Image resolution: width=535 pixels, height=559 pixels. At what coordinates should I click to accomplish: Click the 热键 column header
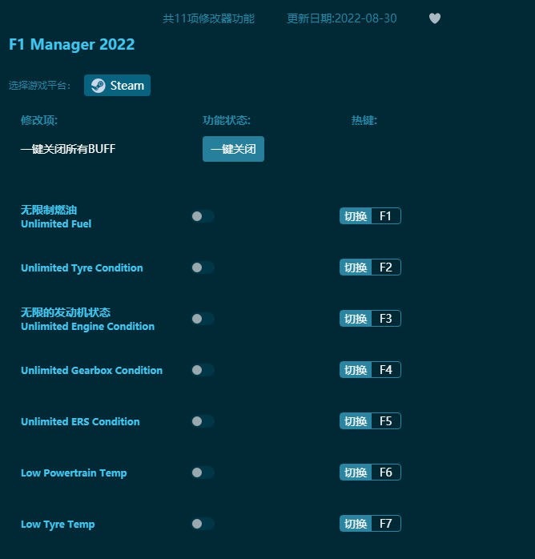(364, 120)
